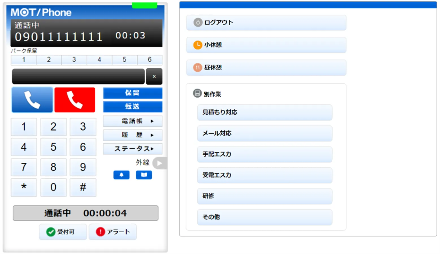The width and height of the screenshot is (440, 254).
Task: Dial keypad digit 3
Action: point(83,127)
